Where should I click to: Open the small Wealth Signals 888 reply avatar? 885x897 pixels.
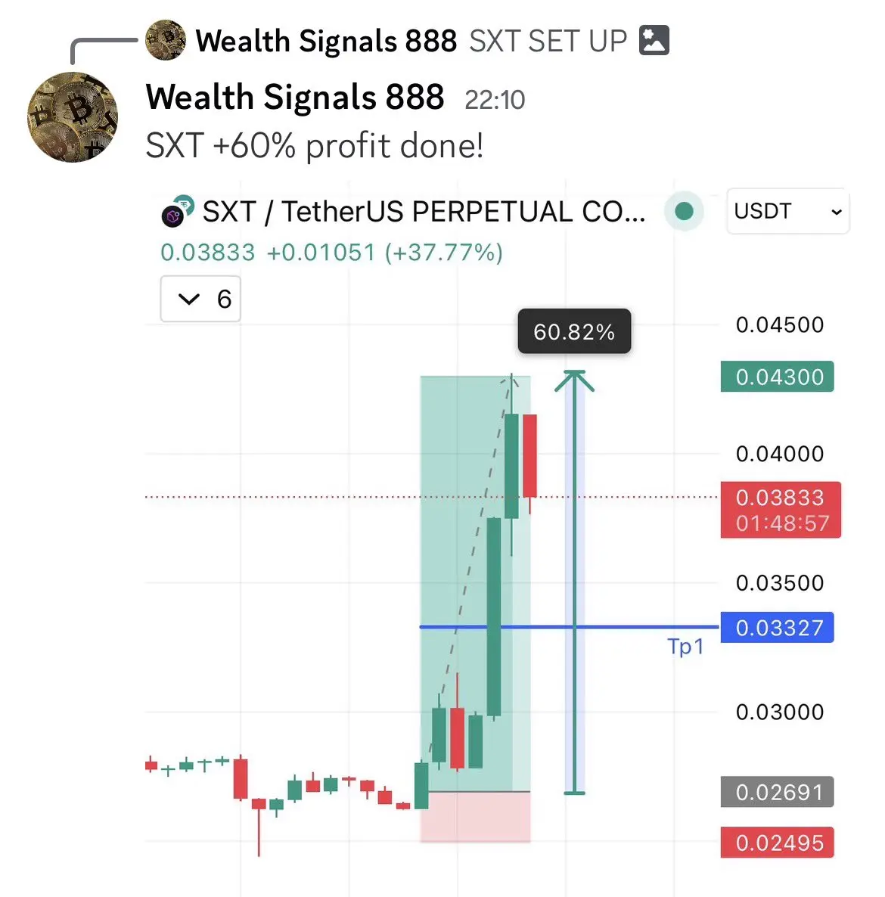coord(166,40)
